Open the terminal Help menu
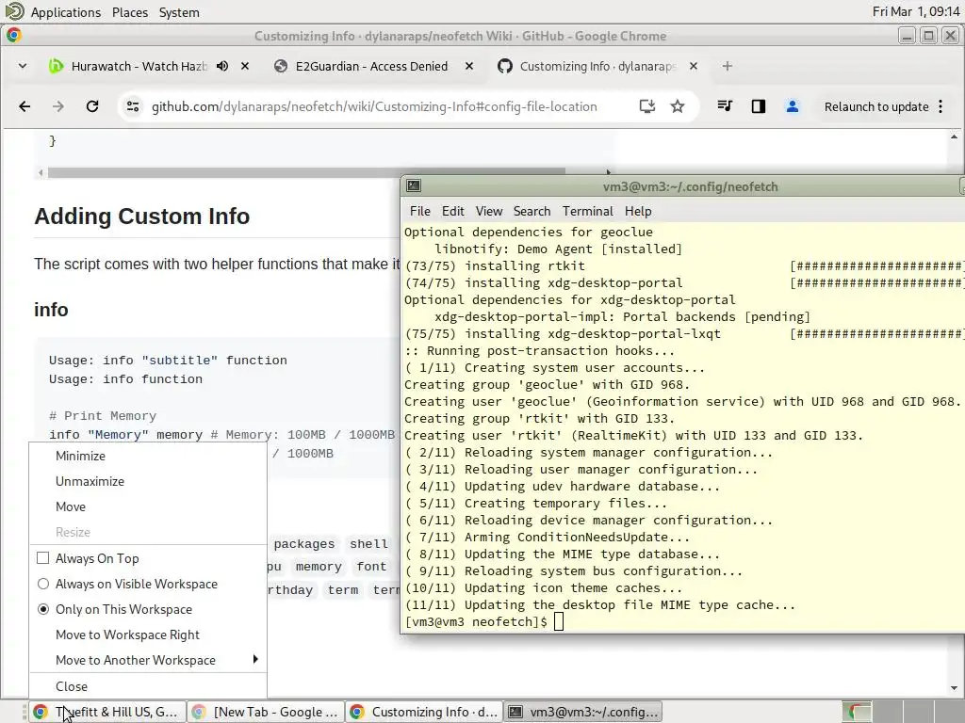The image size is (965, 723). pos(638,211)
